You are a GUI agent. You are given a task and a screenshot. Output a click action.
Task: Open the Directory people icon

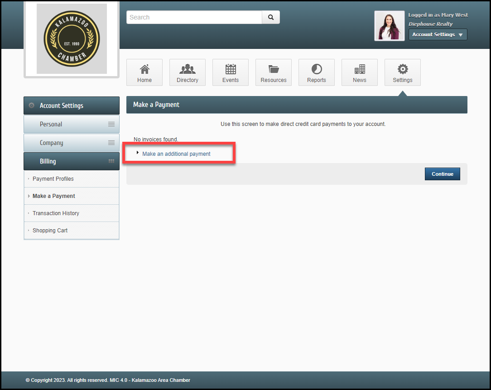point(187,69)
